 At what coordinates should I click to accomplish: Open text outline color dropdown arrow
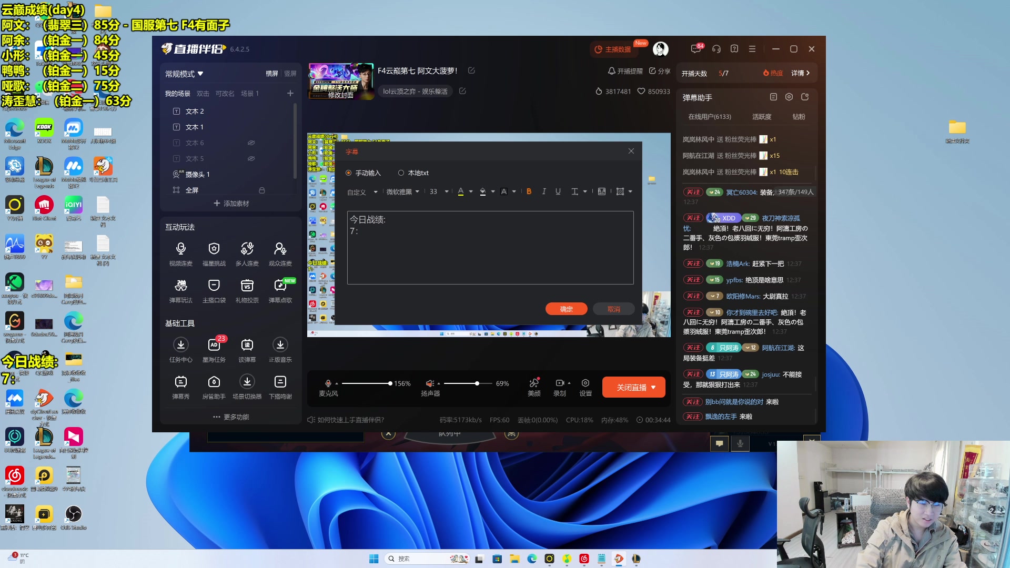tap(514, 192)
